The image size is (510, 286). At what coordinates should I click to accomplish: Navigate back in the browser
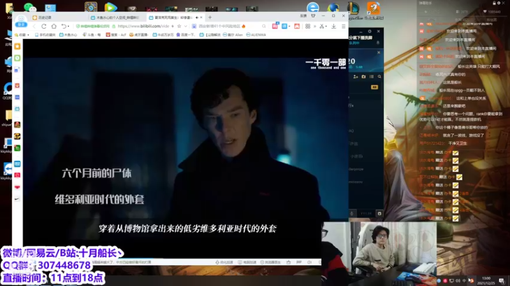click(34, 26)
